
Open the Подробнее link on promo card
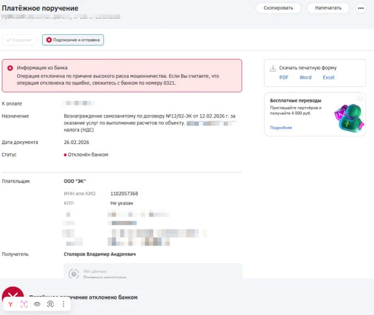280,128
